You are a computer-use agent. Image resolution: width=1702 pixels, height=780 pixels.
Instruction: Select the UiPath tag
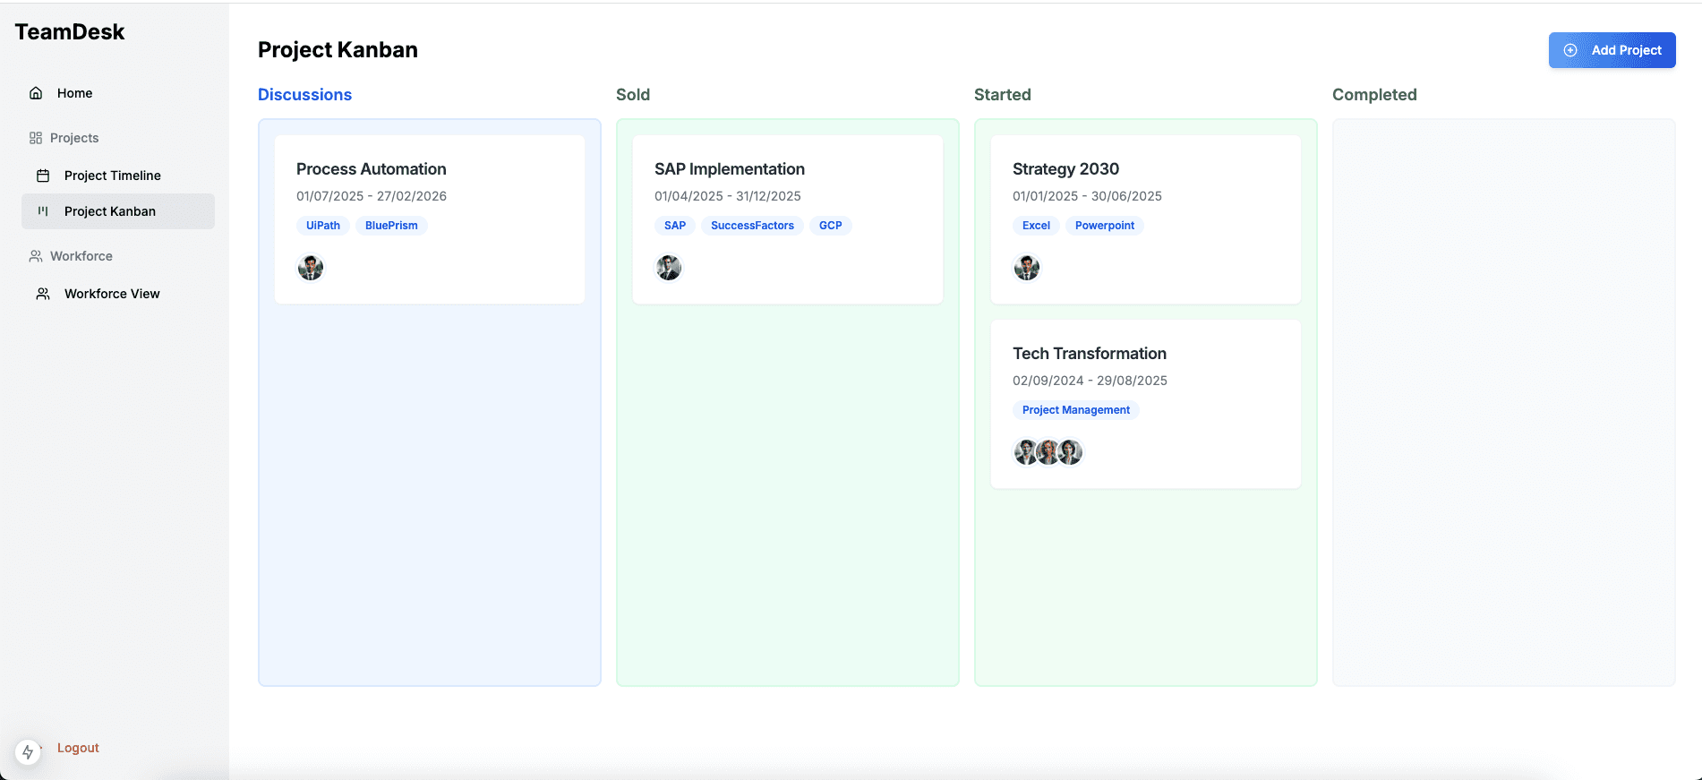[323, 226]
